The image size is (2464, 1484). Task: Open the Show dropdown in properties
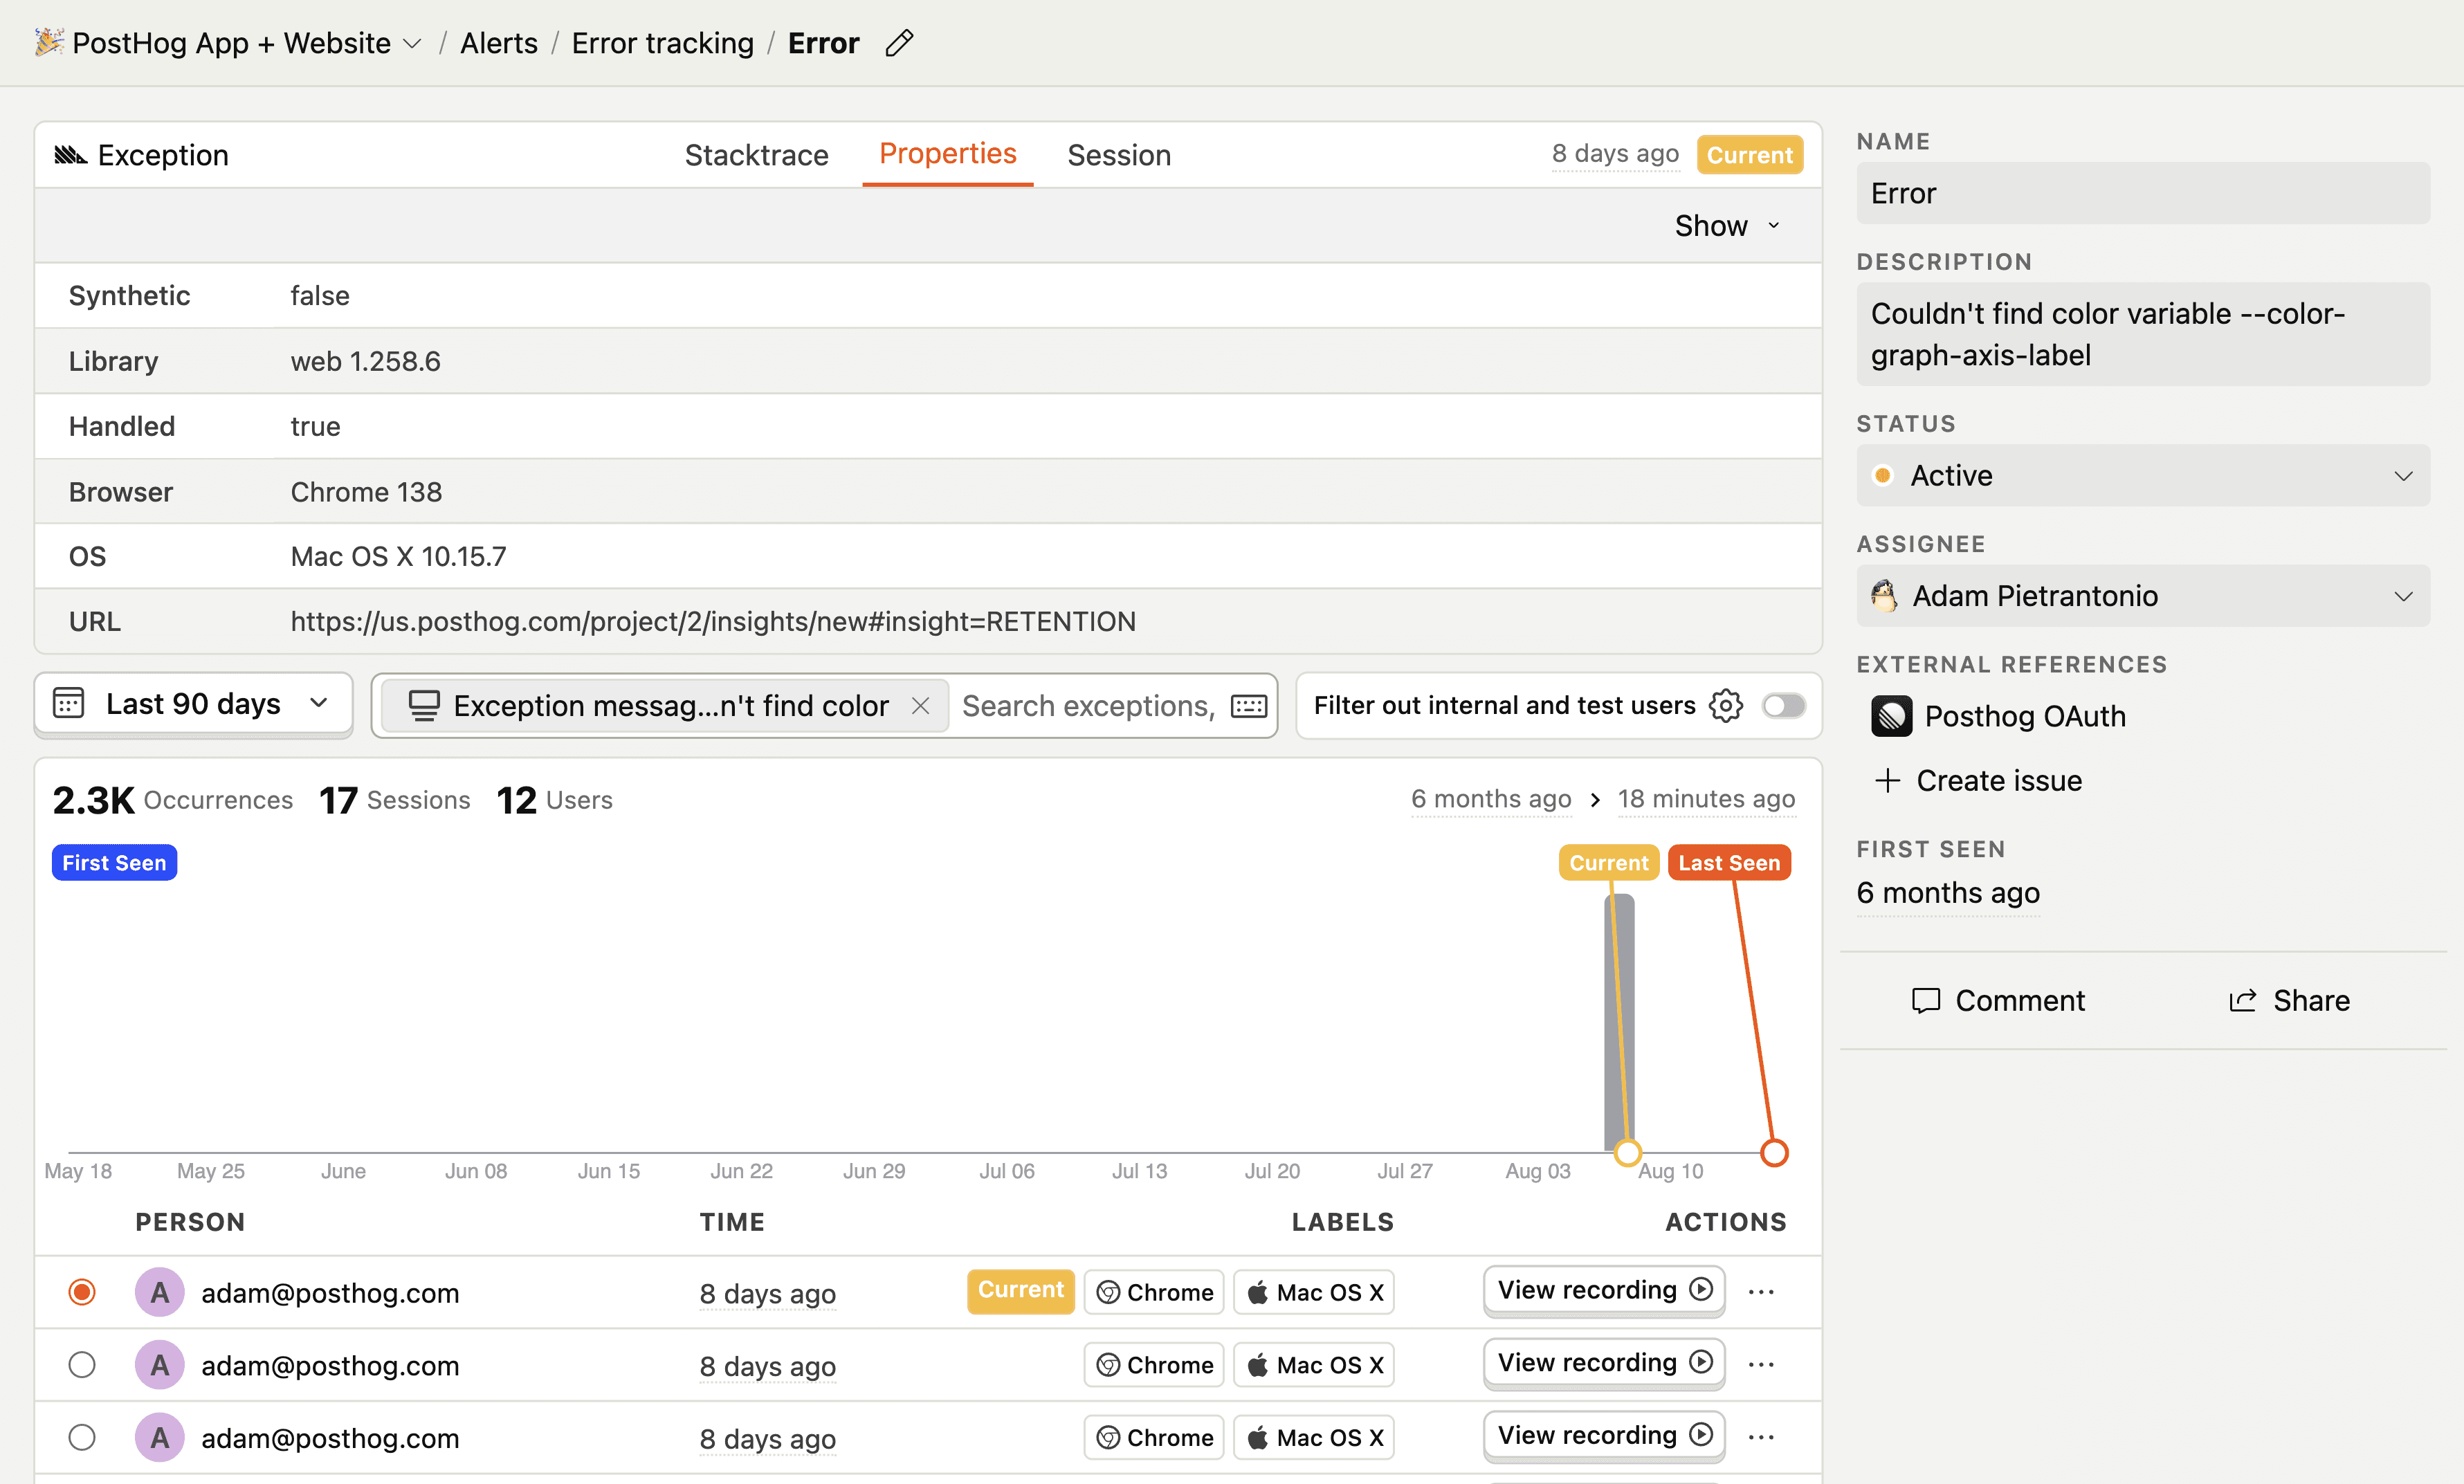pos(1727,226)
